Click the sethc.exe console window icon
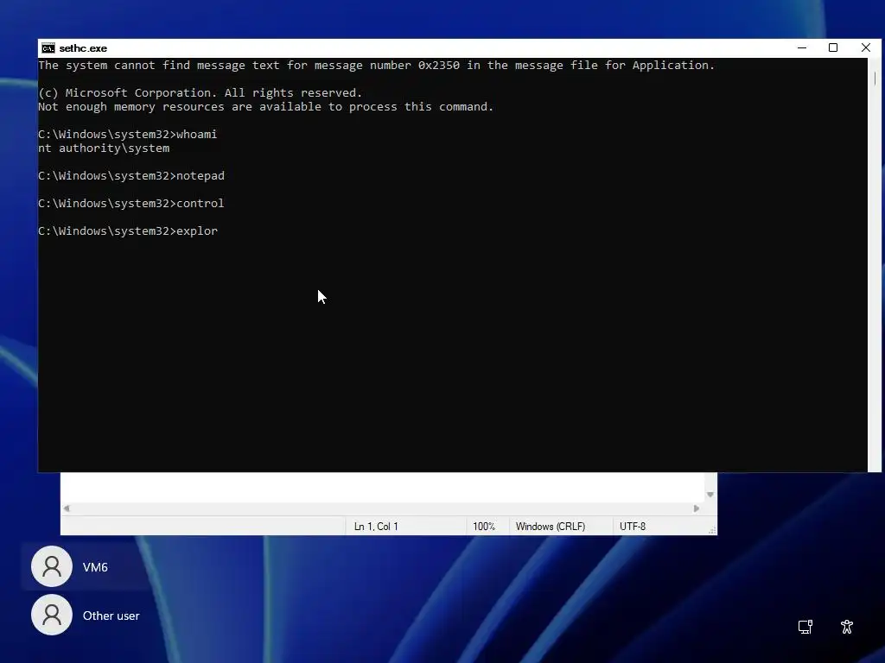Screen dimensions: 885x663 (x=48, y=48)
